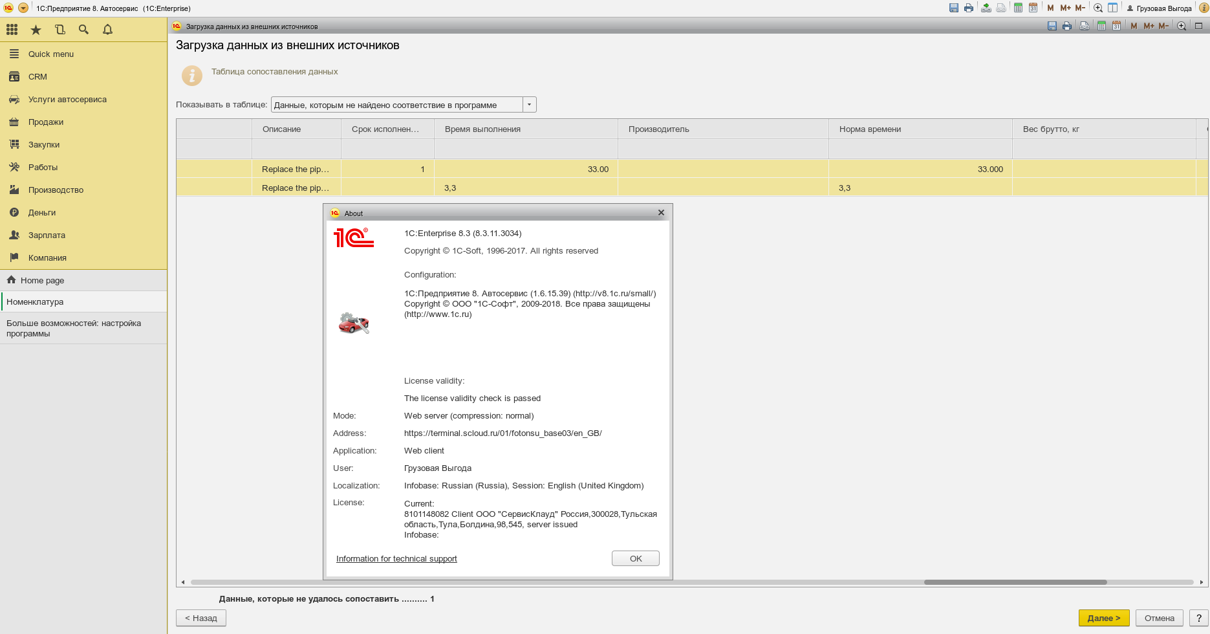Click the Отмена button

click(1160, 618)
